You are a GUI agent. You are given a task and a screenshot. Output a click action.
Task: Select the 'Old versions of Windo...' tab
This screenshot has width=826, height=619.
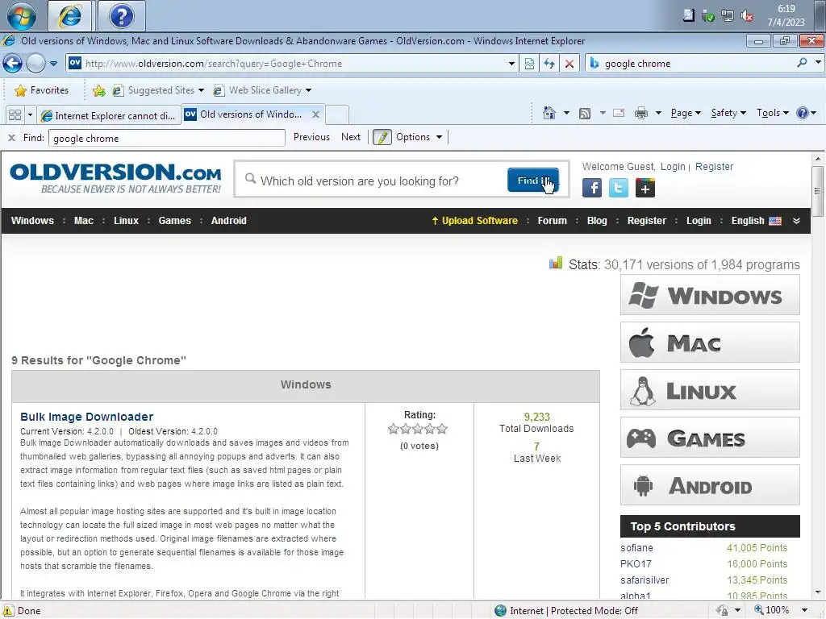coord(252,114)
